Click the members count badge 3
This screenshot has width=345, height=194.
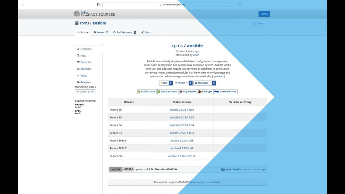point(214,83)
